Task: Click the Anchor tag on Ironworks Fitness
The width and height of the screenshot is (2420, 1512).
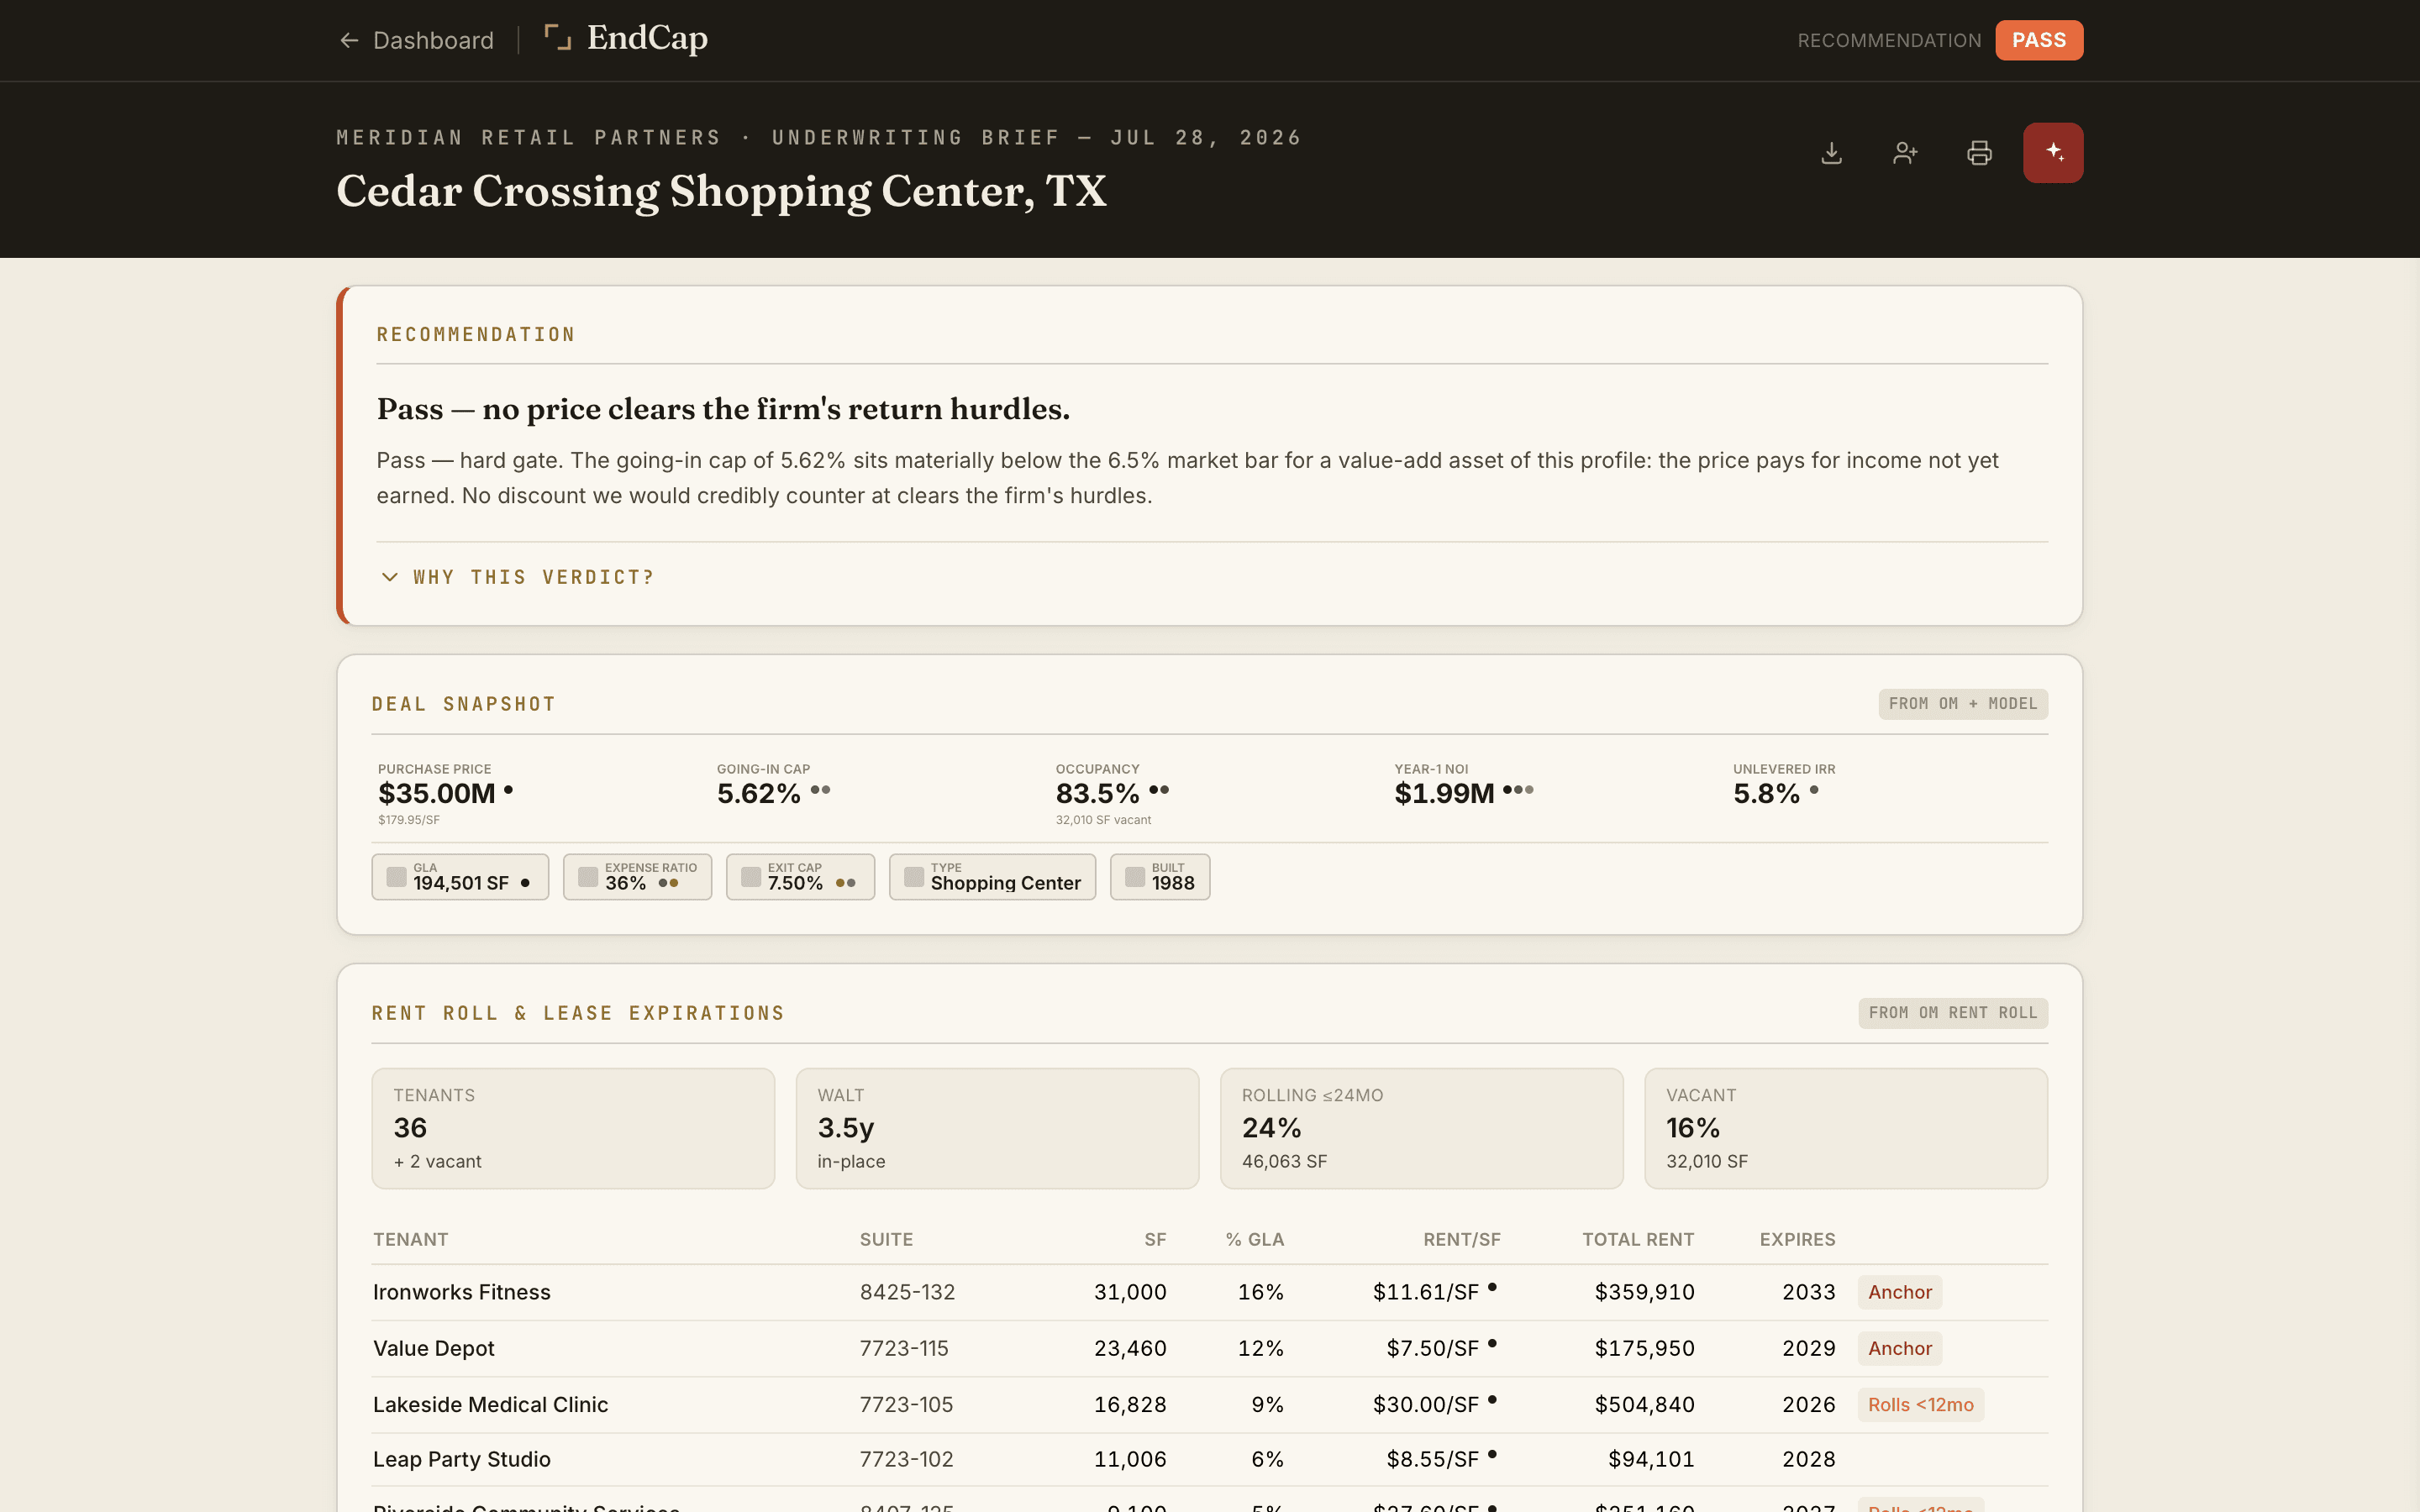Action: tap(1900, 1292)
